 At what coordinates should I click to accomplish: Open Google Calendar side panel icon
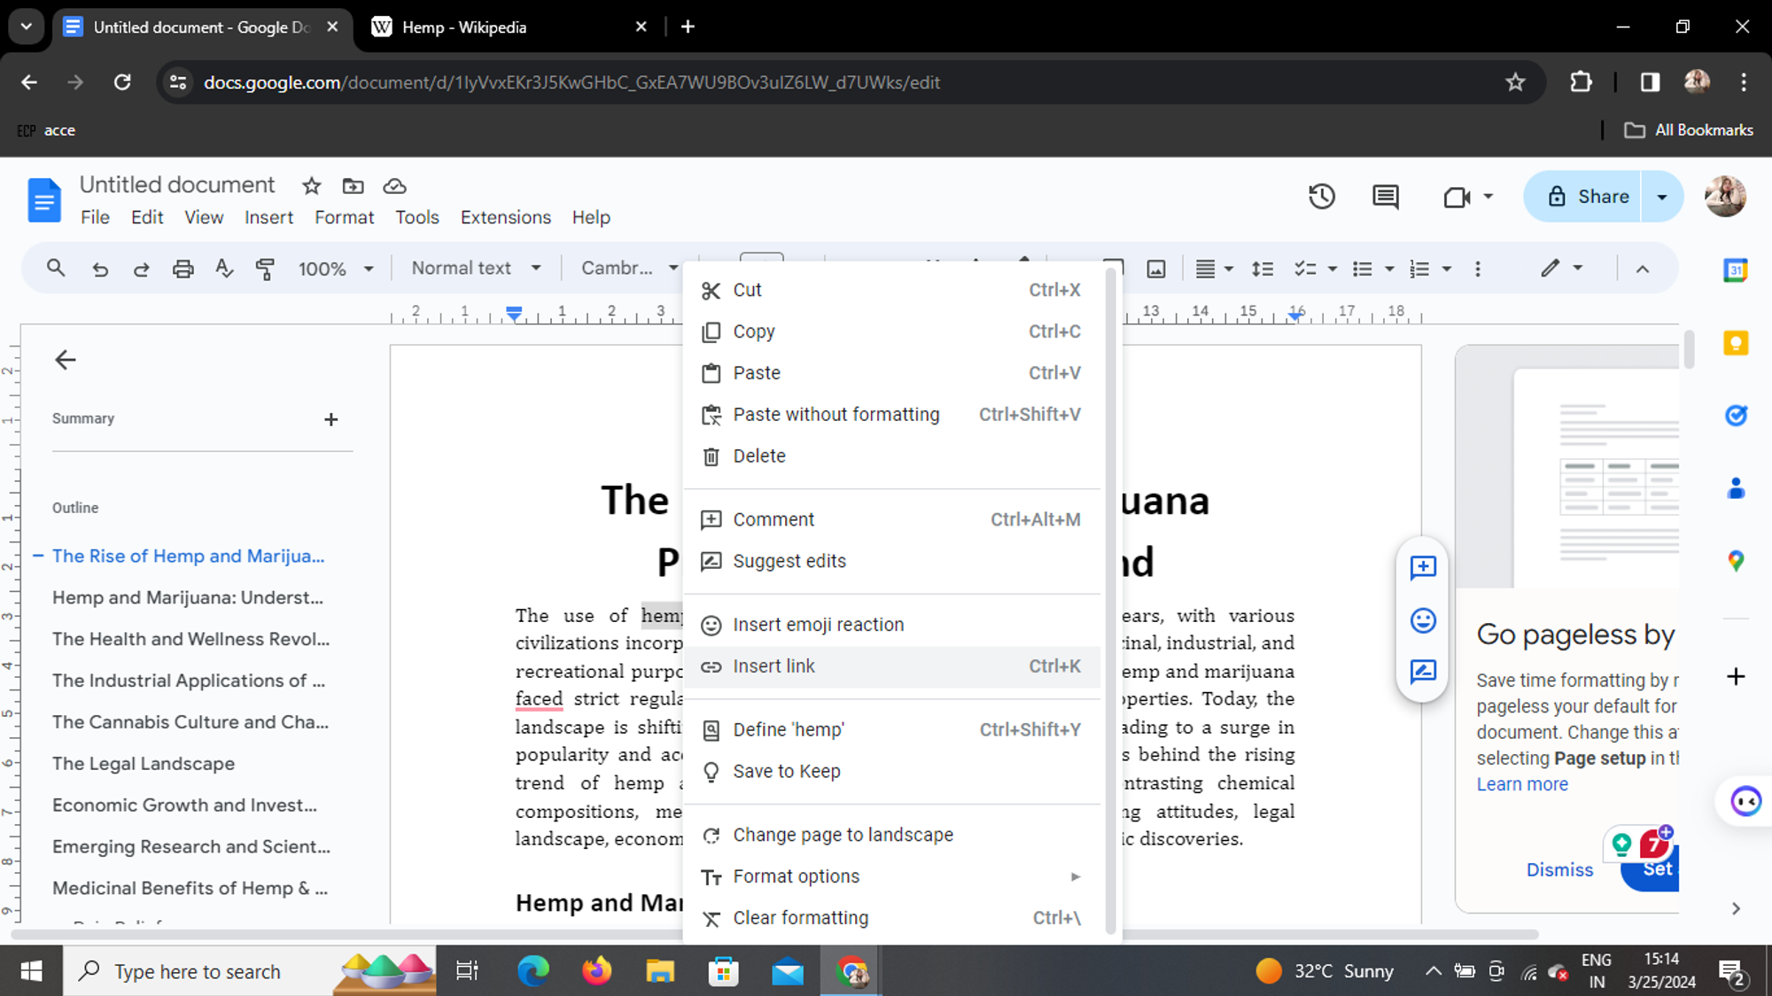[1736, 269]
